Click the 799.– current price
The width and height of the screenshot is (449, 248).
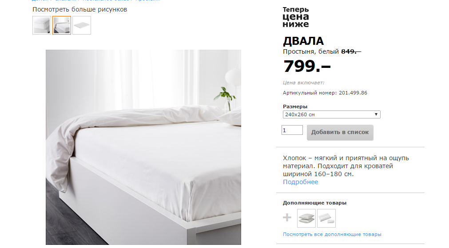click(307, 66)
